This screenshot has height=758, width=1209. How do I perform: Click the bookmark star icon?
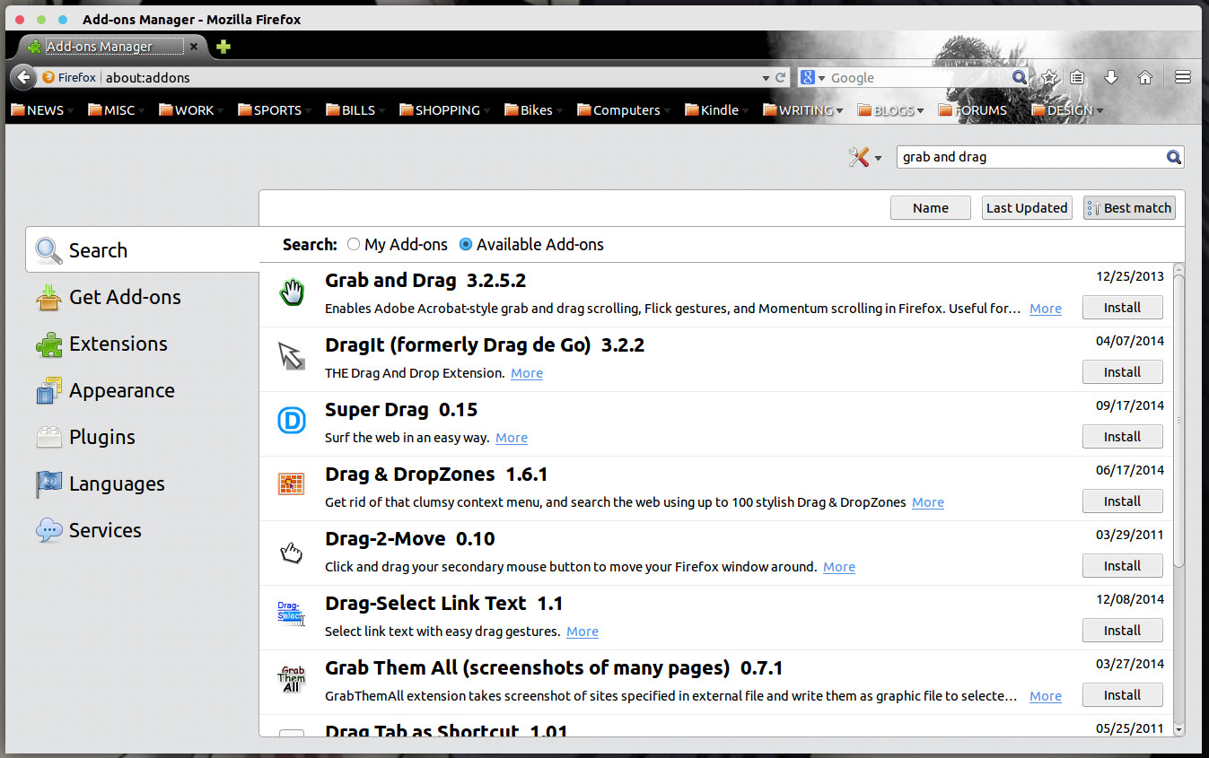(x=1048, y=78)
